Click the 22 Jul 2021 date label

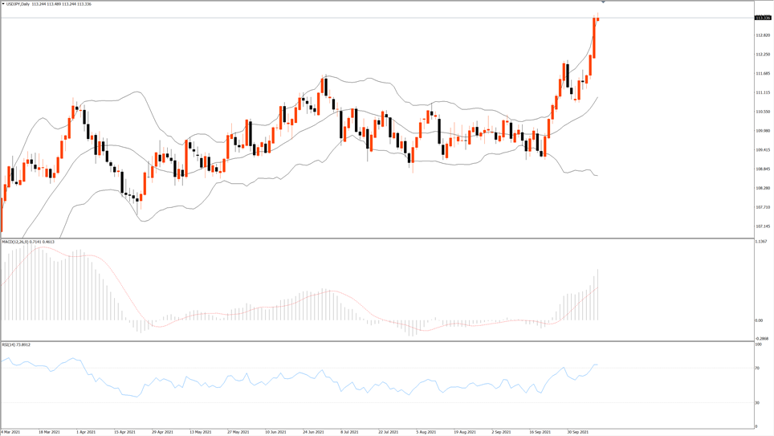tap(388, 432)
